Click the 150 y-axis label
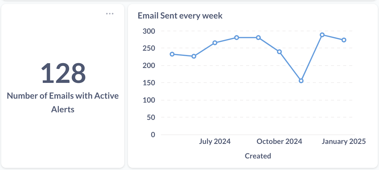The width and height of the screenshot is (379, 170). tap(149, 83)
